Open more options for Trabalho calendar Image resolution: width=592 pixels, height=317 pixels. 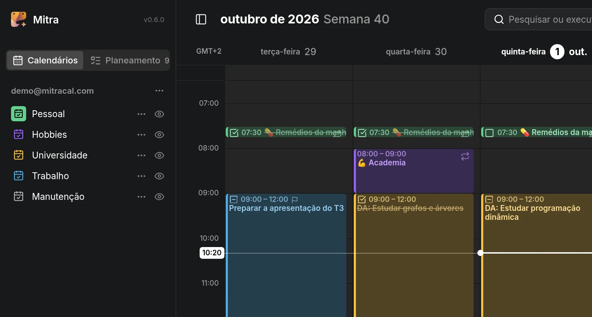click(x=141, y=176)
